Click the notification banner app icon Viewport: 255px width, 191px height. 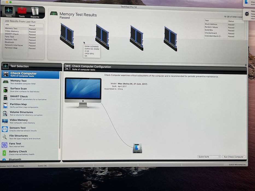247,13
